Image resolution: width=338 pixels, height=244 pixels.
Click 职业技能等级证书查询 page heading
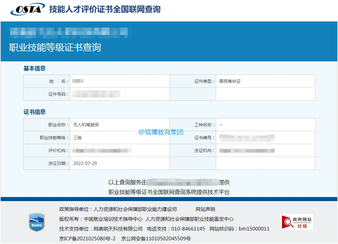(x=55, y=48)
